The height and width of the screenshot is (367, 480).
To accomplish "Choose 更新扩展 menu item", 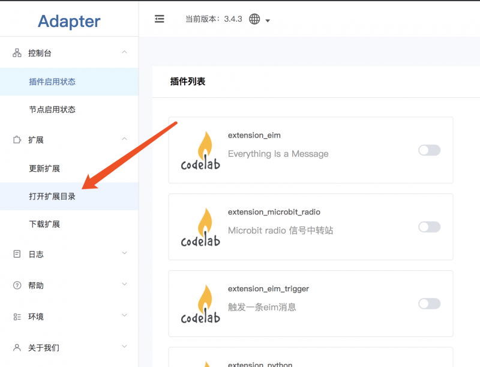I will (x=69, y=168).
